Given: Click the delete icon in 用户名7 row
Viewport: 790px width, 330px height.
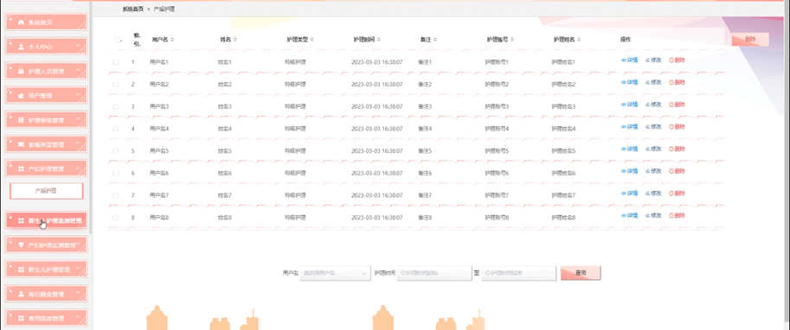Looking at the screenshot, I should pyautogui.click(x=671, y=194).
